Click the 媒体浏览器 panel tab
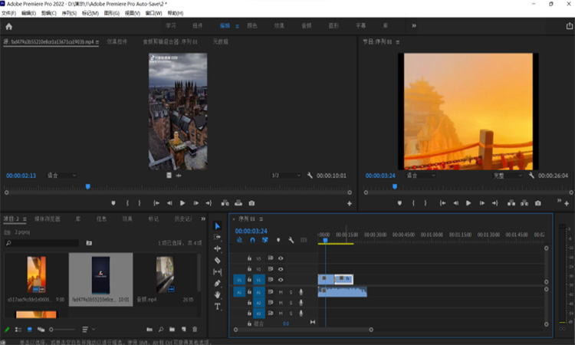Screen dimensions: 575x345 (48, 219)
